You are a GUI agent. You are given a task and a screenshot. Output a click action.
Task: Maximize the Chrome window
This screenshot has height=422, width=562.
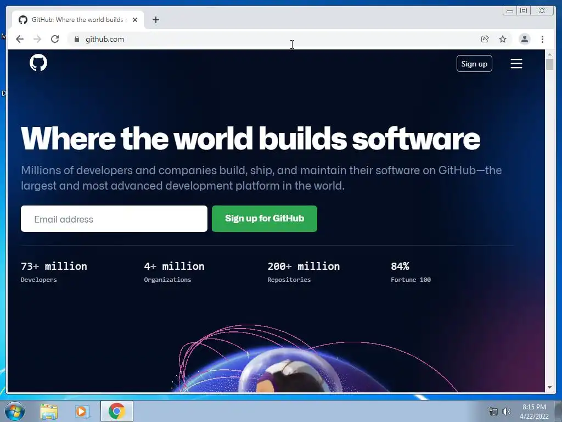coord(523,11)
